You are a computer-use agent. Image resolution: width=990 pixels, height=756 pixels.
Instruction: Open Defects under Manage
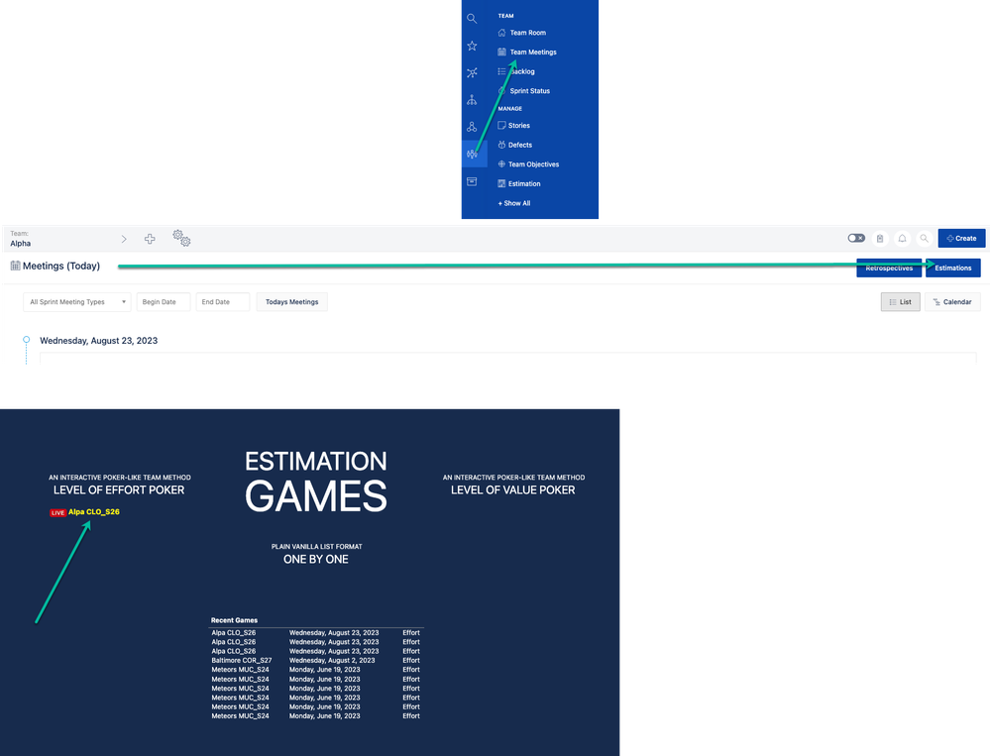point(515,145)
